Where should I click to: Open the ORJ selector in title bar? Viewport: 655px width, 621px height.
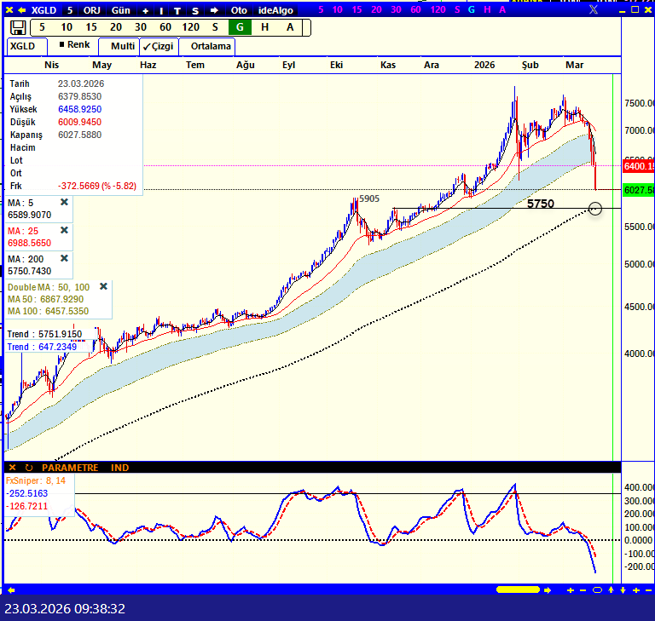pyautogui.click(x=92, y=10)
